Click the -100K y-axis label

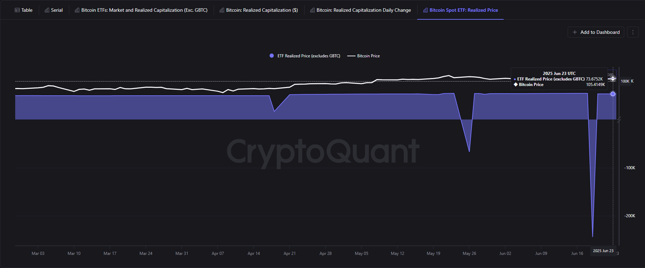pos(630,168)
